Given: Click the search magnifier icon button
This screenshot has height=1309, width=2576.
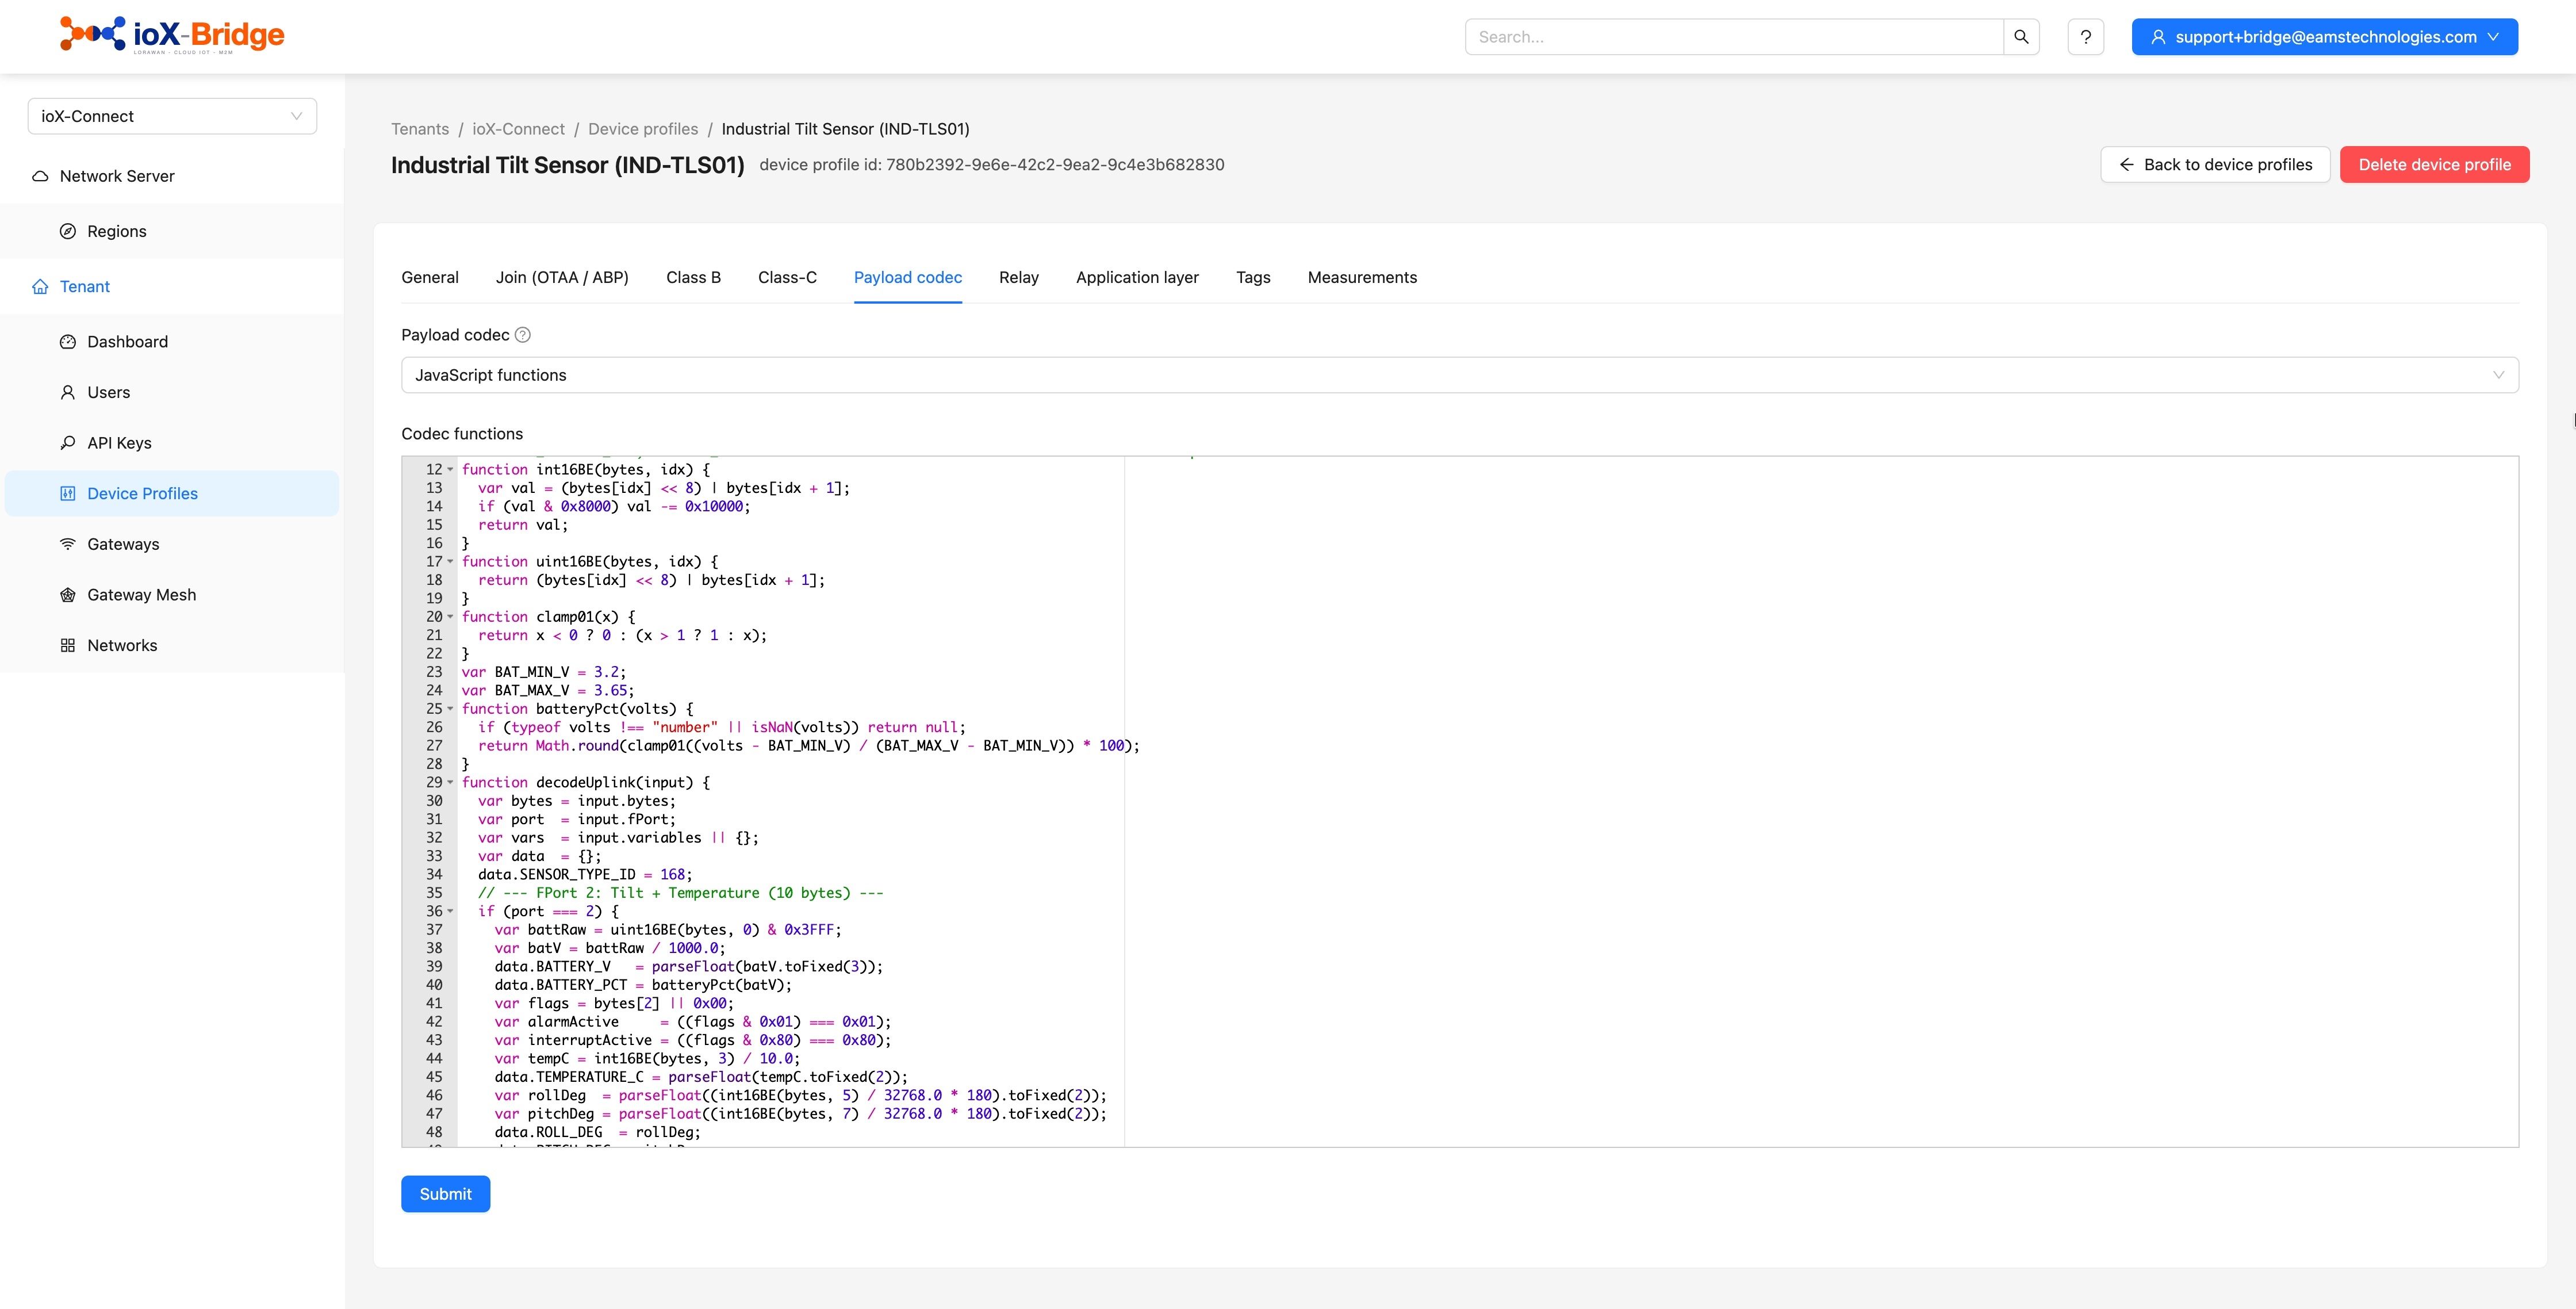Looking at the screenshot, I should pyautogui.click(x=2021, y=37).
